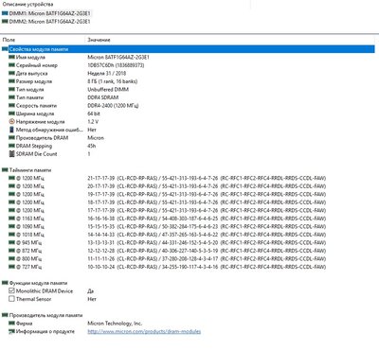This screenshot has height=351, width=379.
Task: Select the DIMM1 Micron 8ATF1G64AZ-2G3E1 device
Action: (49, 13)
